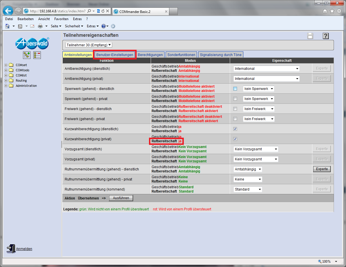Click the enabled Experte button for Rufnummernübermittlung

322,169
